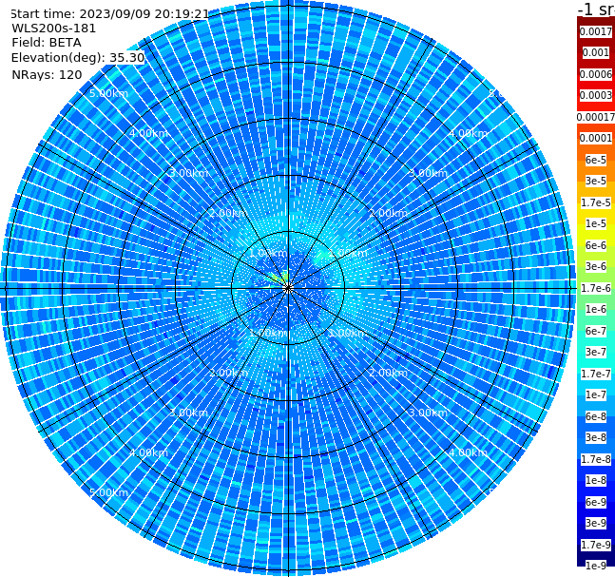The image size is (615, 577).
Task: Click the scan origin at the plot center
Action: (x=288, y=289)
